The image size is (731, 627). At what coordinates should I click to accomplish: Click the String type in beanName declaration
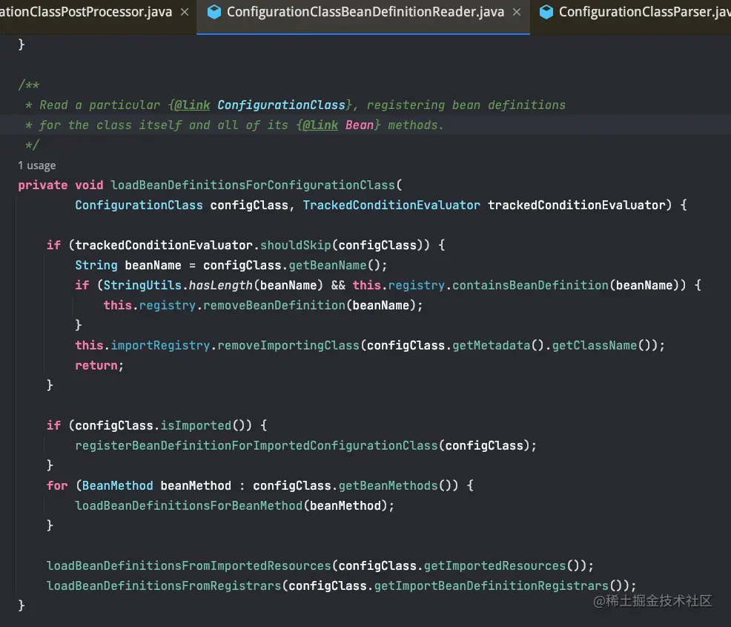pos(96,266)
